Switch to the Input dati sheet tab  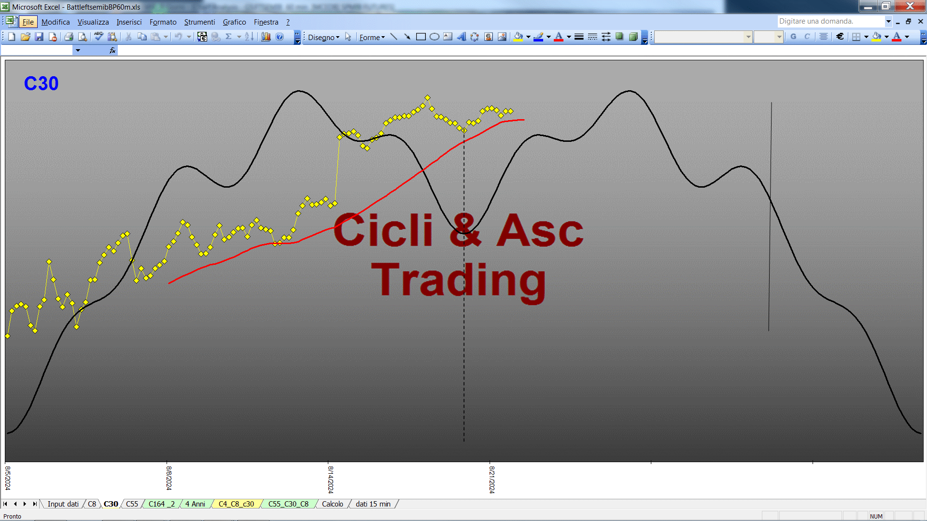[x=63, y=504]
